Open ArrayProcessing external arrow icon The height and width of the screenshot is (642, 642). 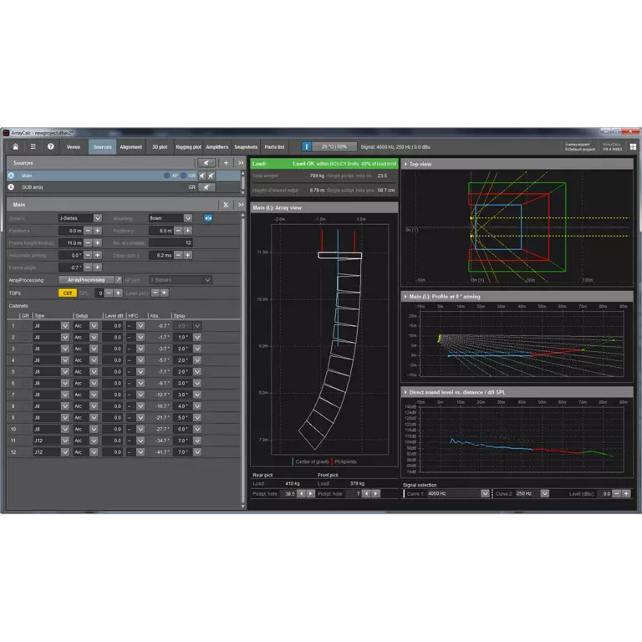[118, 280]
